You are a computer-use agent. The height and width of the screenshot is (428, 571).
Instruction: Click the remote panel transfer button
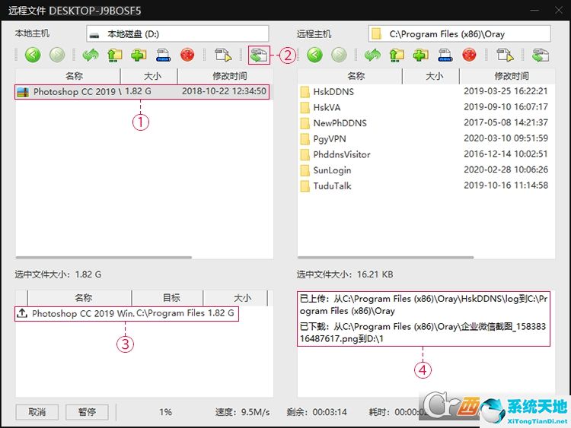541,55
